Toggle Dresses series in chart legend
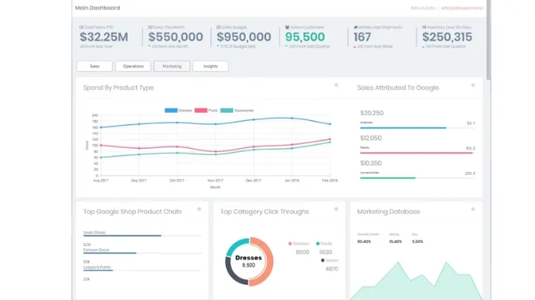Image resolution: width=535 pixels, height=300 pixels. (x=178, y=110)
